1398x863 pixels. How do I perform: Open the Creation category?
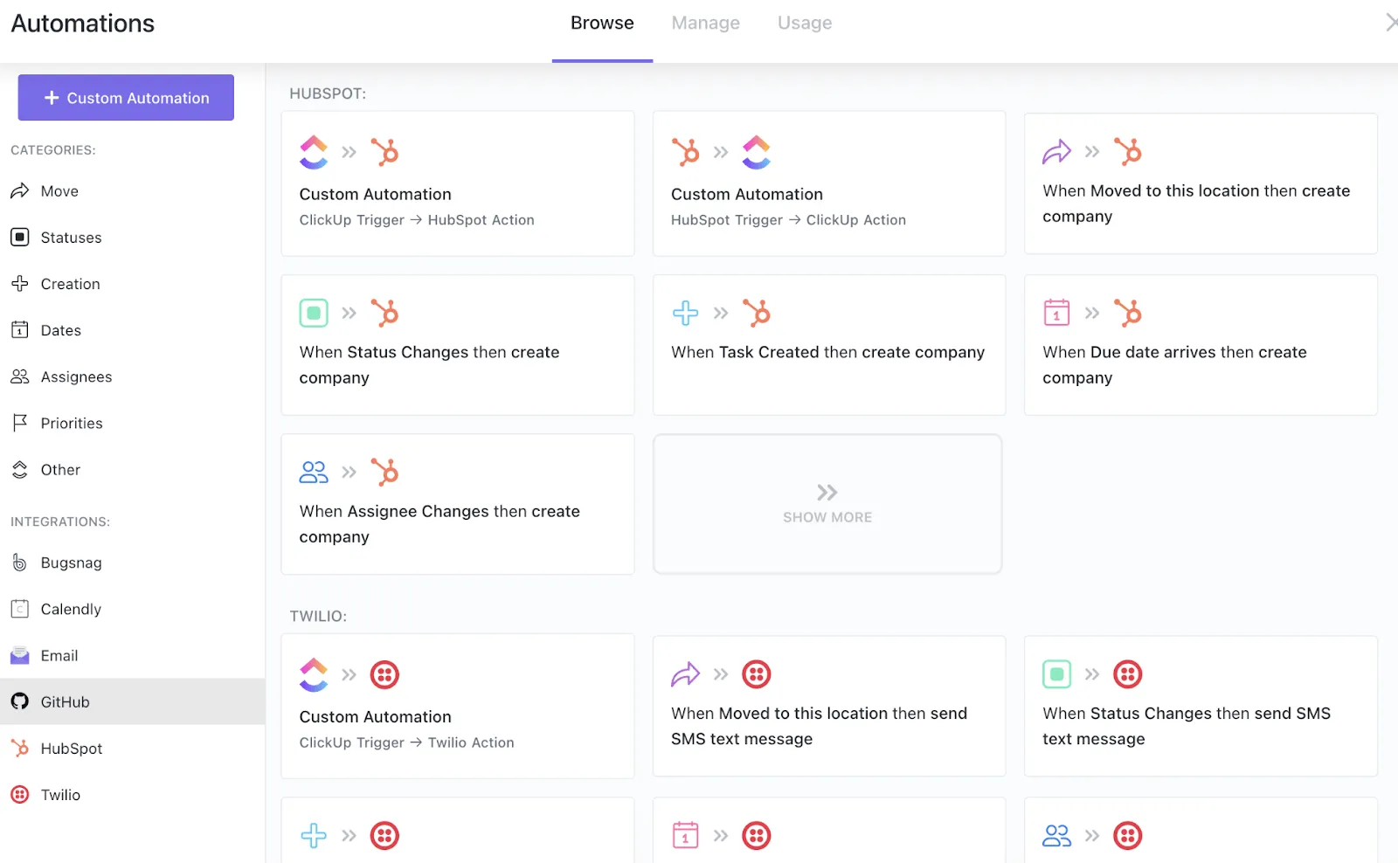[132, 284]
